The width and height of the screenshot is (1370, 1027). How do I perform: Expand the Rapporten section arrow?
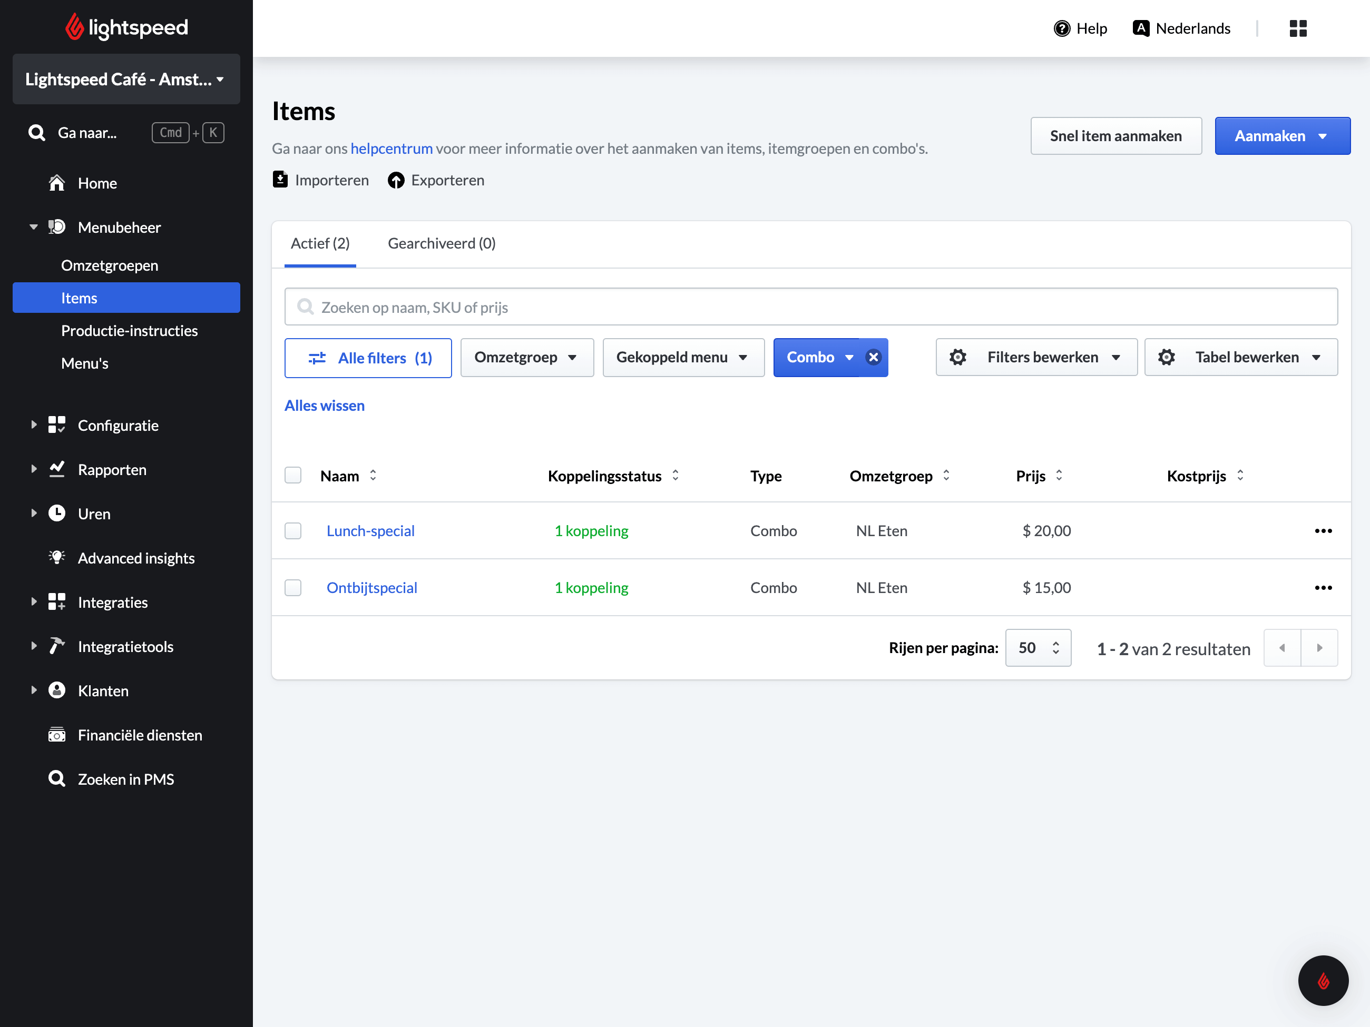(33, 469)
